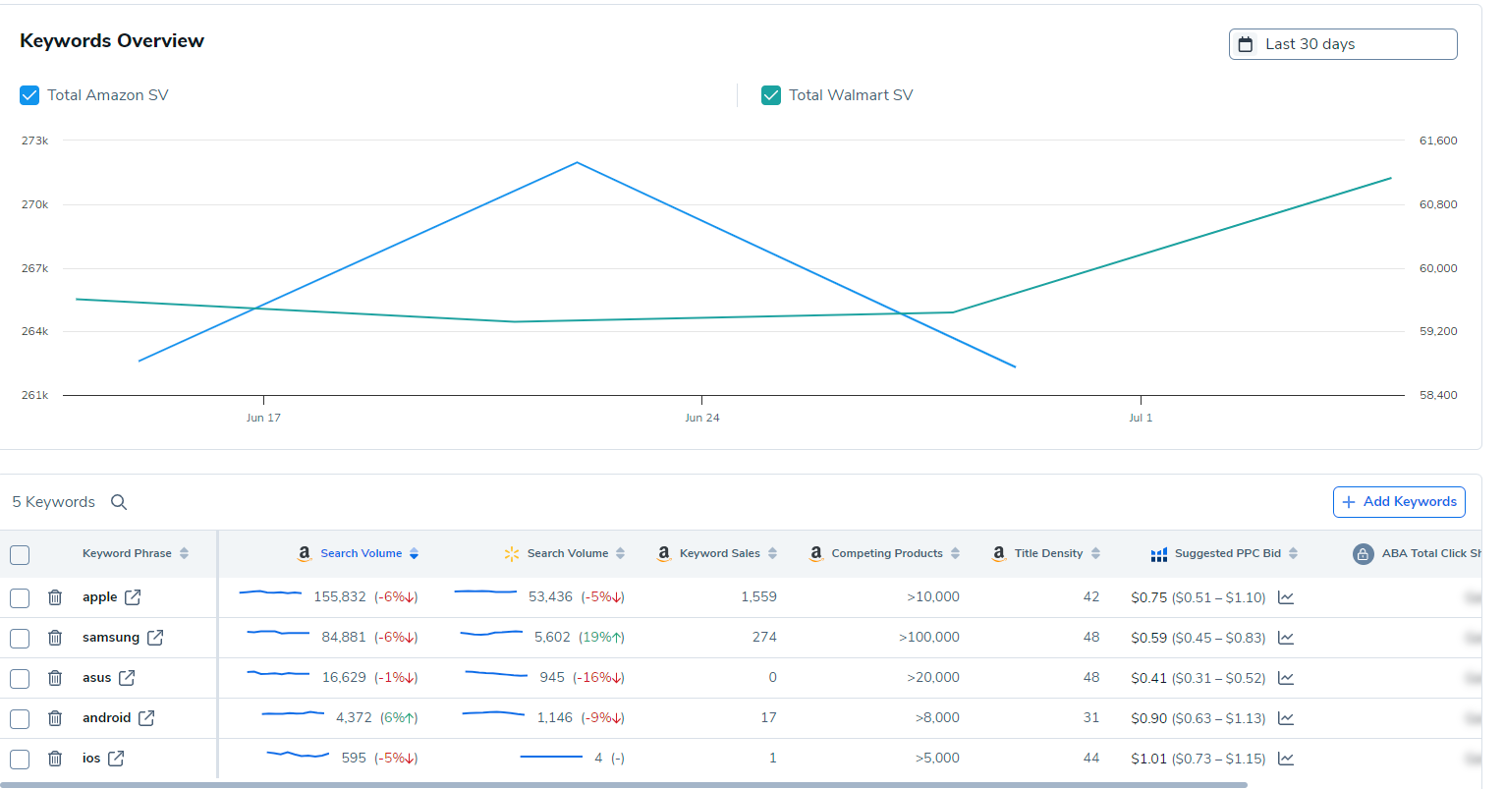The width and height of the screenshot is (1505, 789).
Task: Select all keywords with header checkbox
Action: (x=20, y=555)
